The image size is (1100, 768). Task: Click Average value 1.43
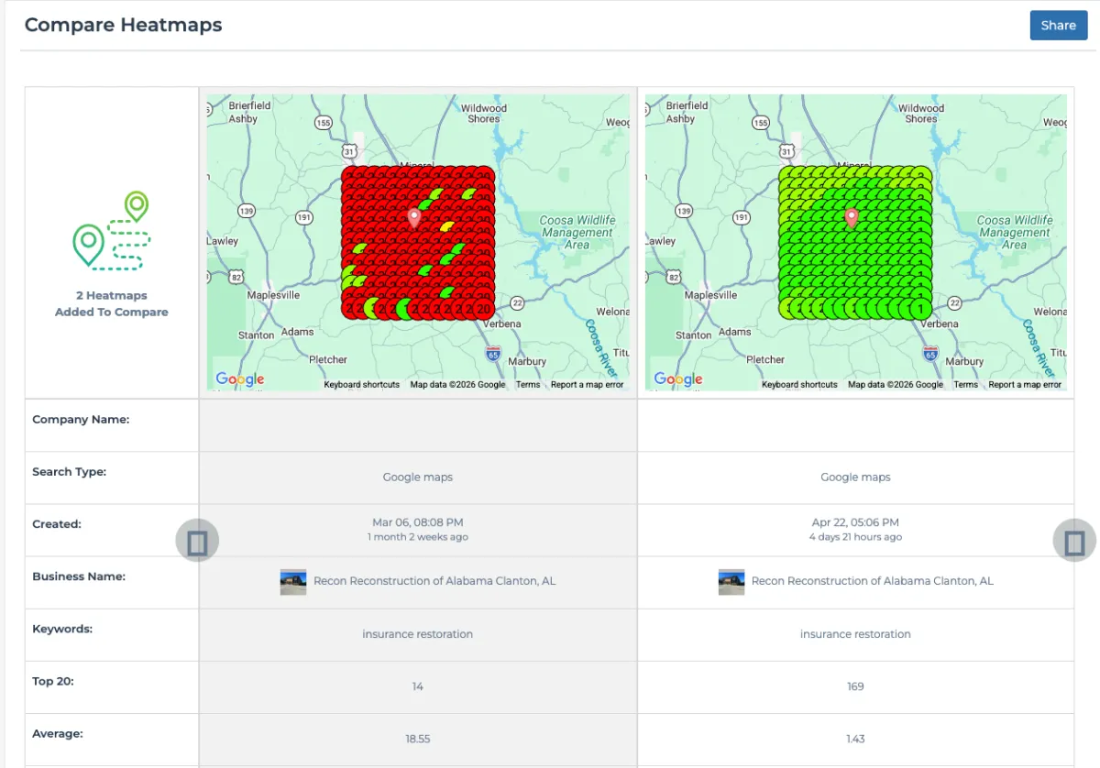click(856, 739)
